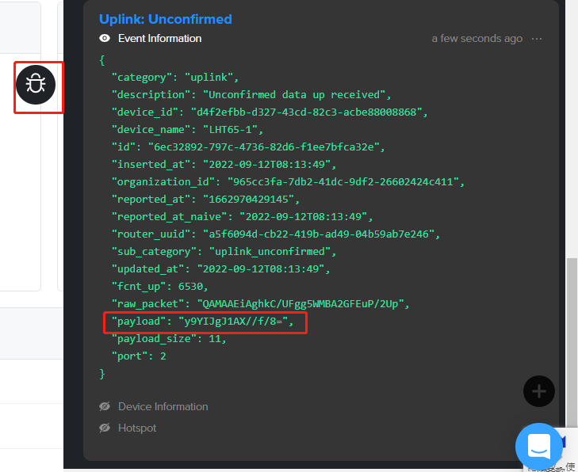Click the router_uuid value line

tap(276, 234)
